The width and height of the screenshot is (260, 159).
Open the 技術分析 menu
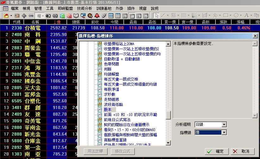(x=84, y=9)
